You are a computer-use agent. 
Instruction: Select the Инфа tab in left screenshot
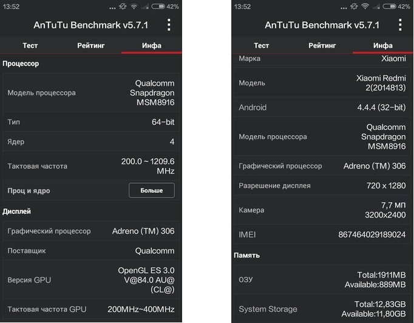[x=152, y=45]
